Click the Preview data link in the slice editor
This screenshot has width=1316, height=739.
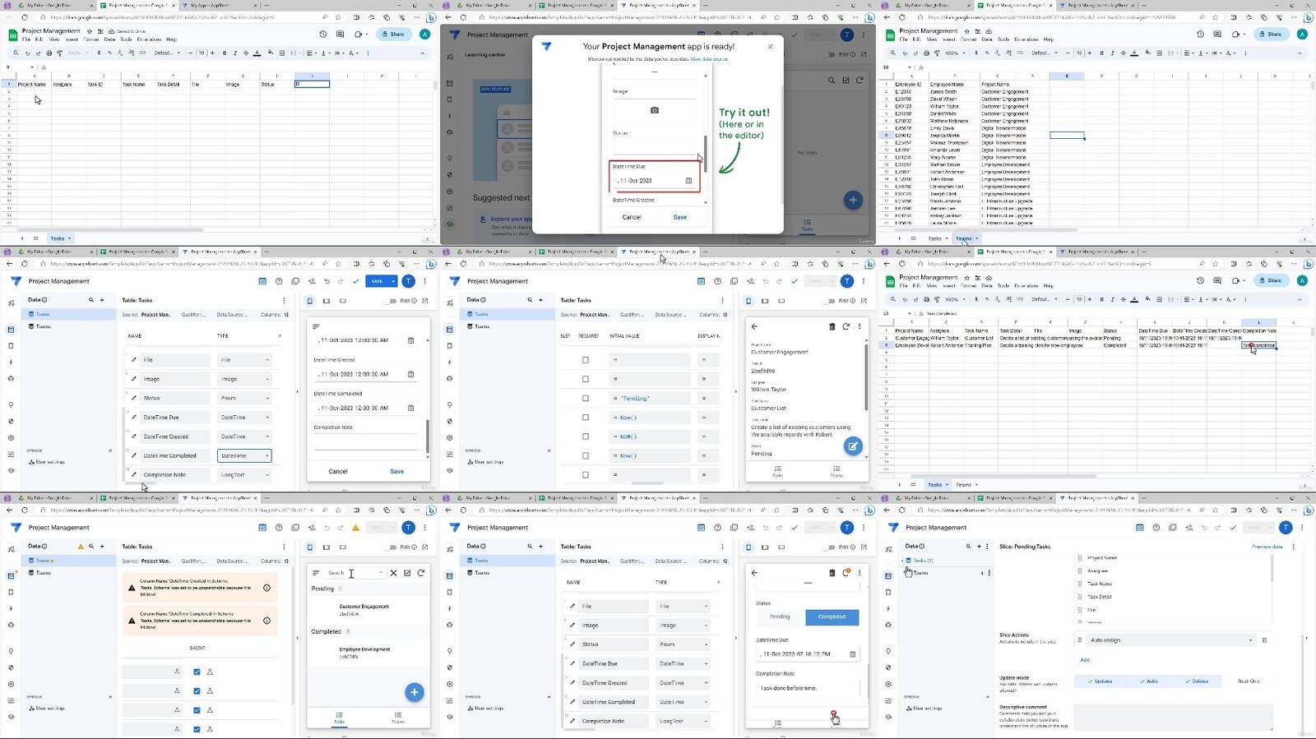coord(1267,547)
